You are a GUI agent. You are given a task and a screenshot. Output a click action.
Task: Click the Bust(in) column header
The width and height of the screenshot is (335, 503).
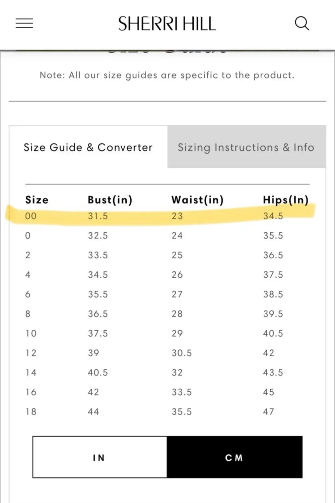pyautogui.click(x=110, y=200)
